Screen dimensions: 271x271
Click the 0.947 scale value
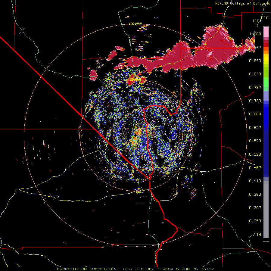255,47
